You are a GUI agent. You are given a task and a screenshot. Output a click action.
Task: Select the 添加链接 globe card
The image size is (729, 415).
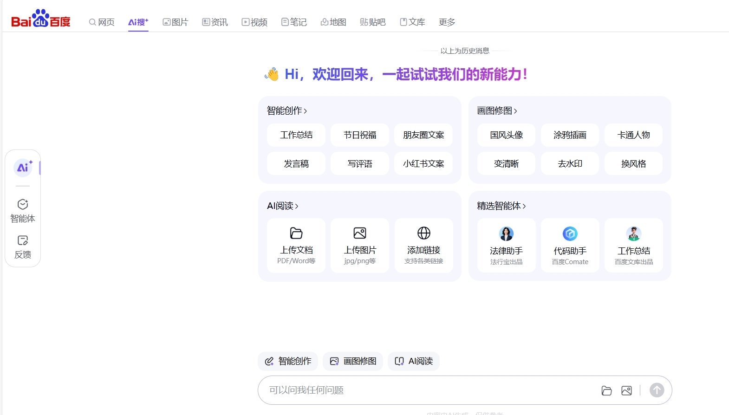coord(423,245)
